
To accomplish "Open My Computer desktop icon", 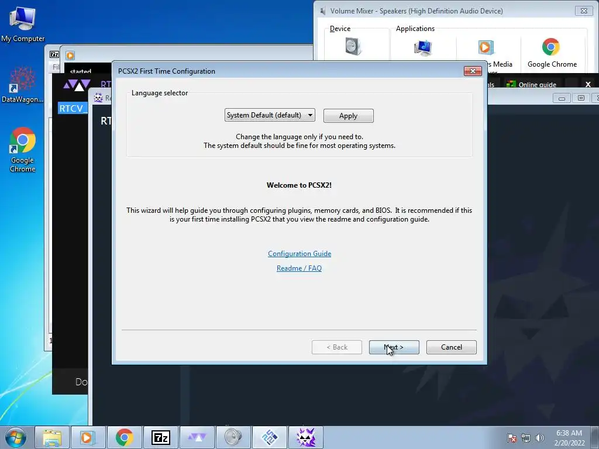I will pyautogui.click(x=23, y=25).
